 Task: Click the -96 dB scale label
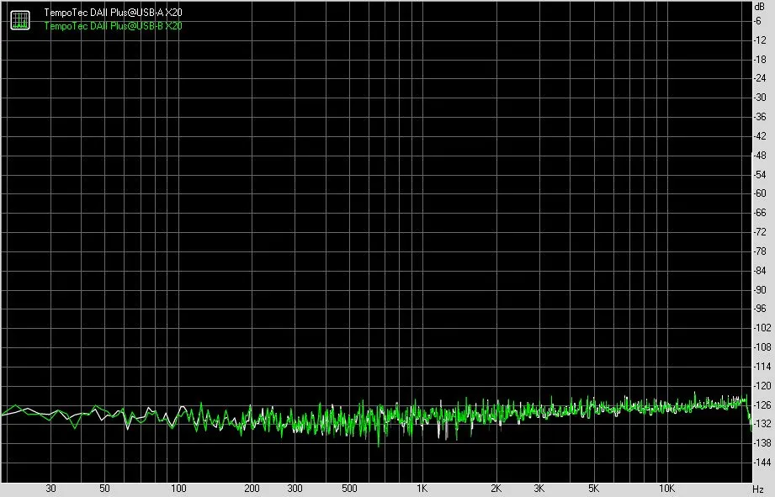coord(761,309)
